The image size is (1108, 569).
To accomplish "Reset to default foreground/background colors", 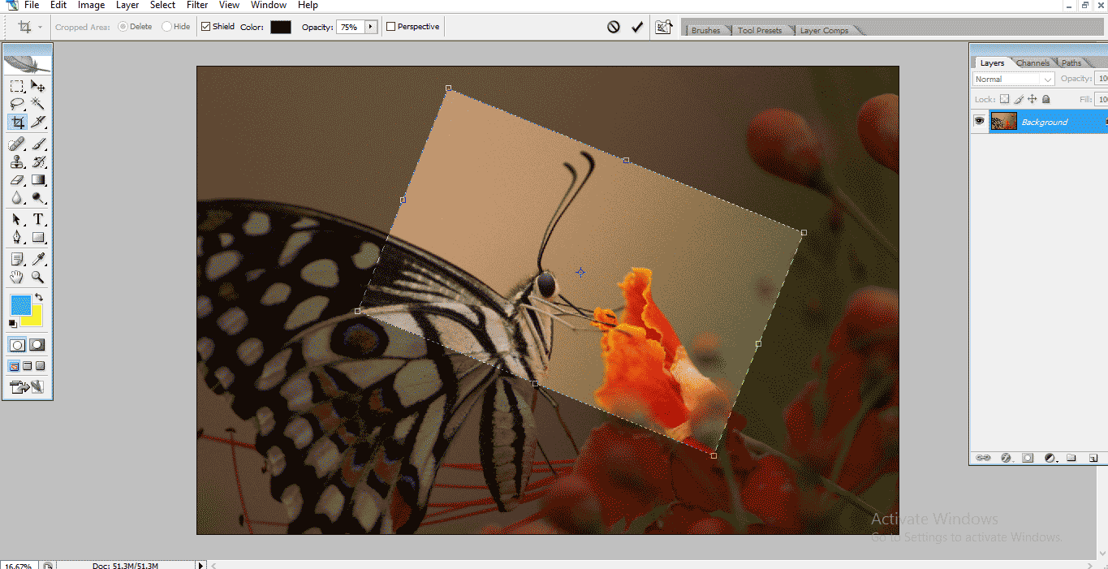I will (x=12, y=324).
